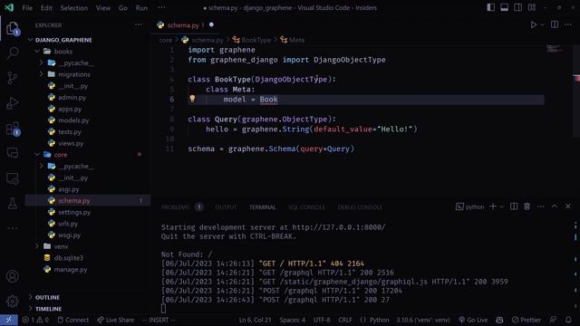The image size is (580, 326).
Task: Open the Testing flask icon
Action: pos(13,203)
